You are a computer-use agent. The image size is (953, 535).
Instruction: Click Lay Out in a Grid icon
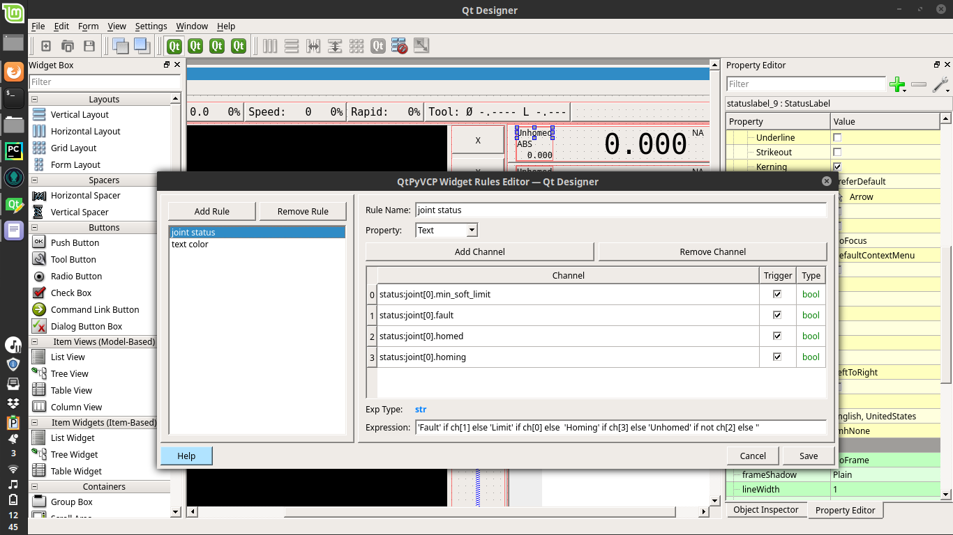point(357,46)
